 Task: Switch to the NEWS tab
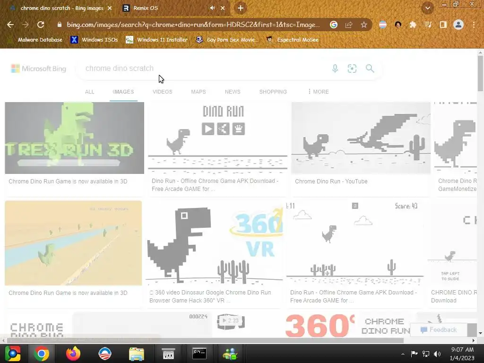click(x=233, y=92)
